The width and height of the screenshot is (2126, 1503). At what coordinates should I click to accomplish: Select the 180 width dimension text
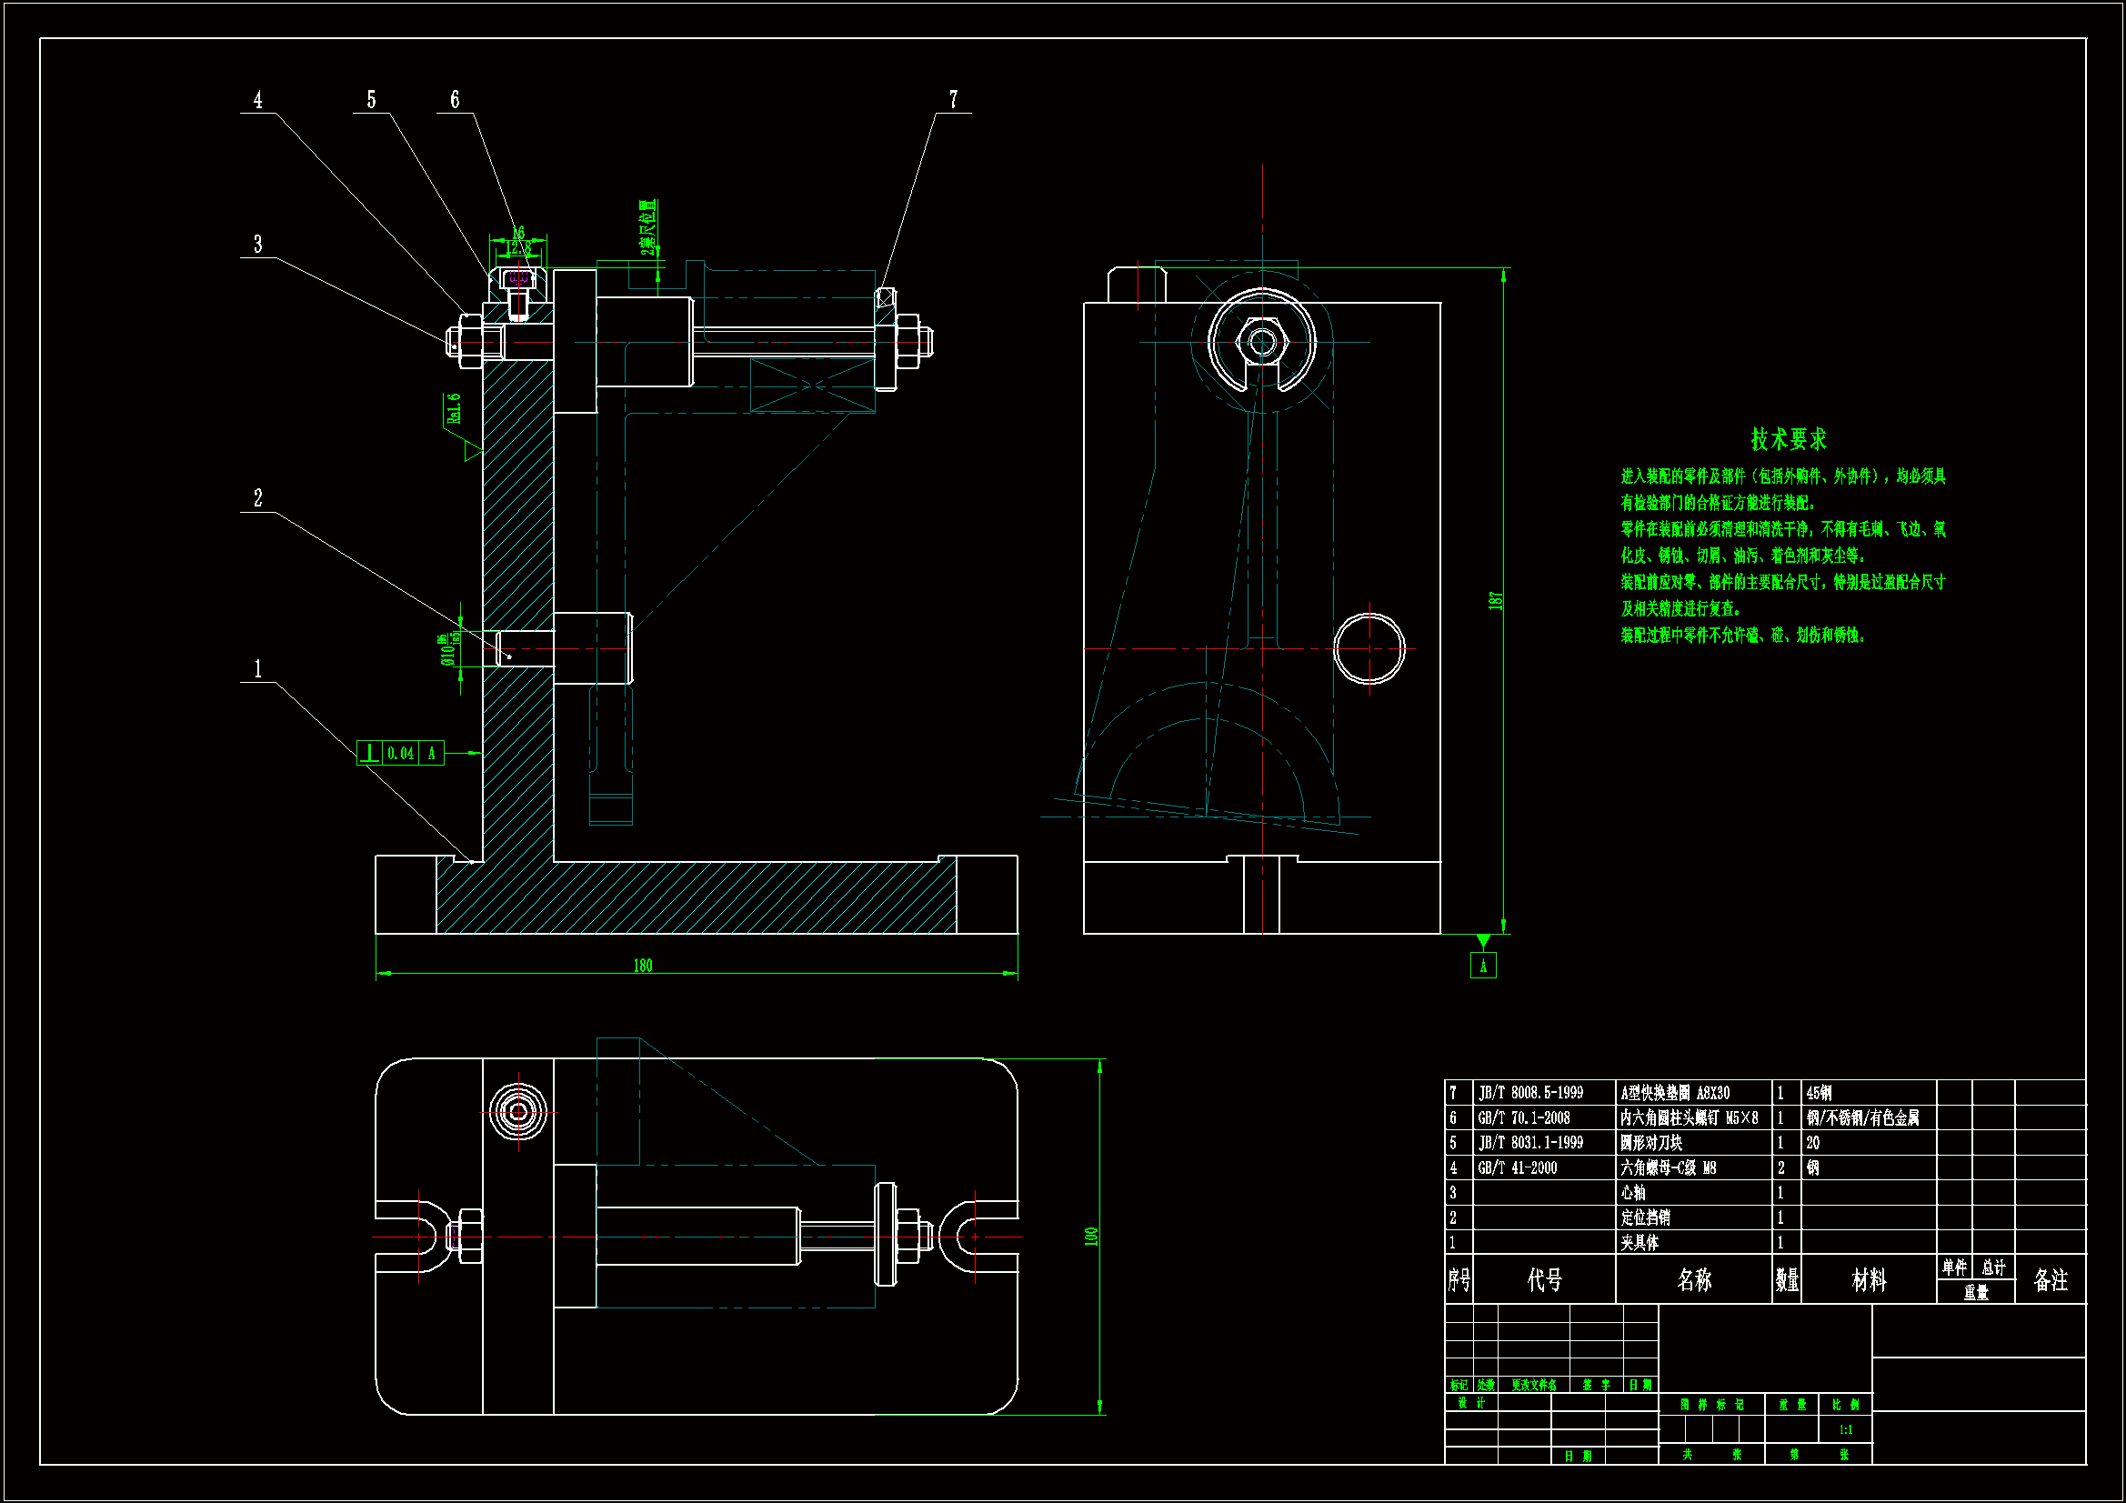tap(643, 966)
